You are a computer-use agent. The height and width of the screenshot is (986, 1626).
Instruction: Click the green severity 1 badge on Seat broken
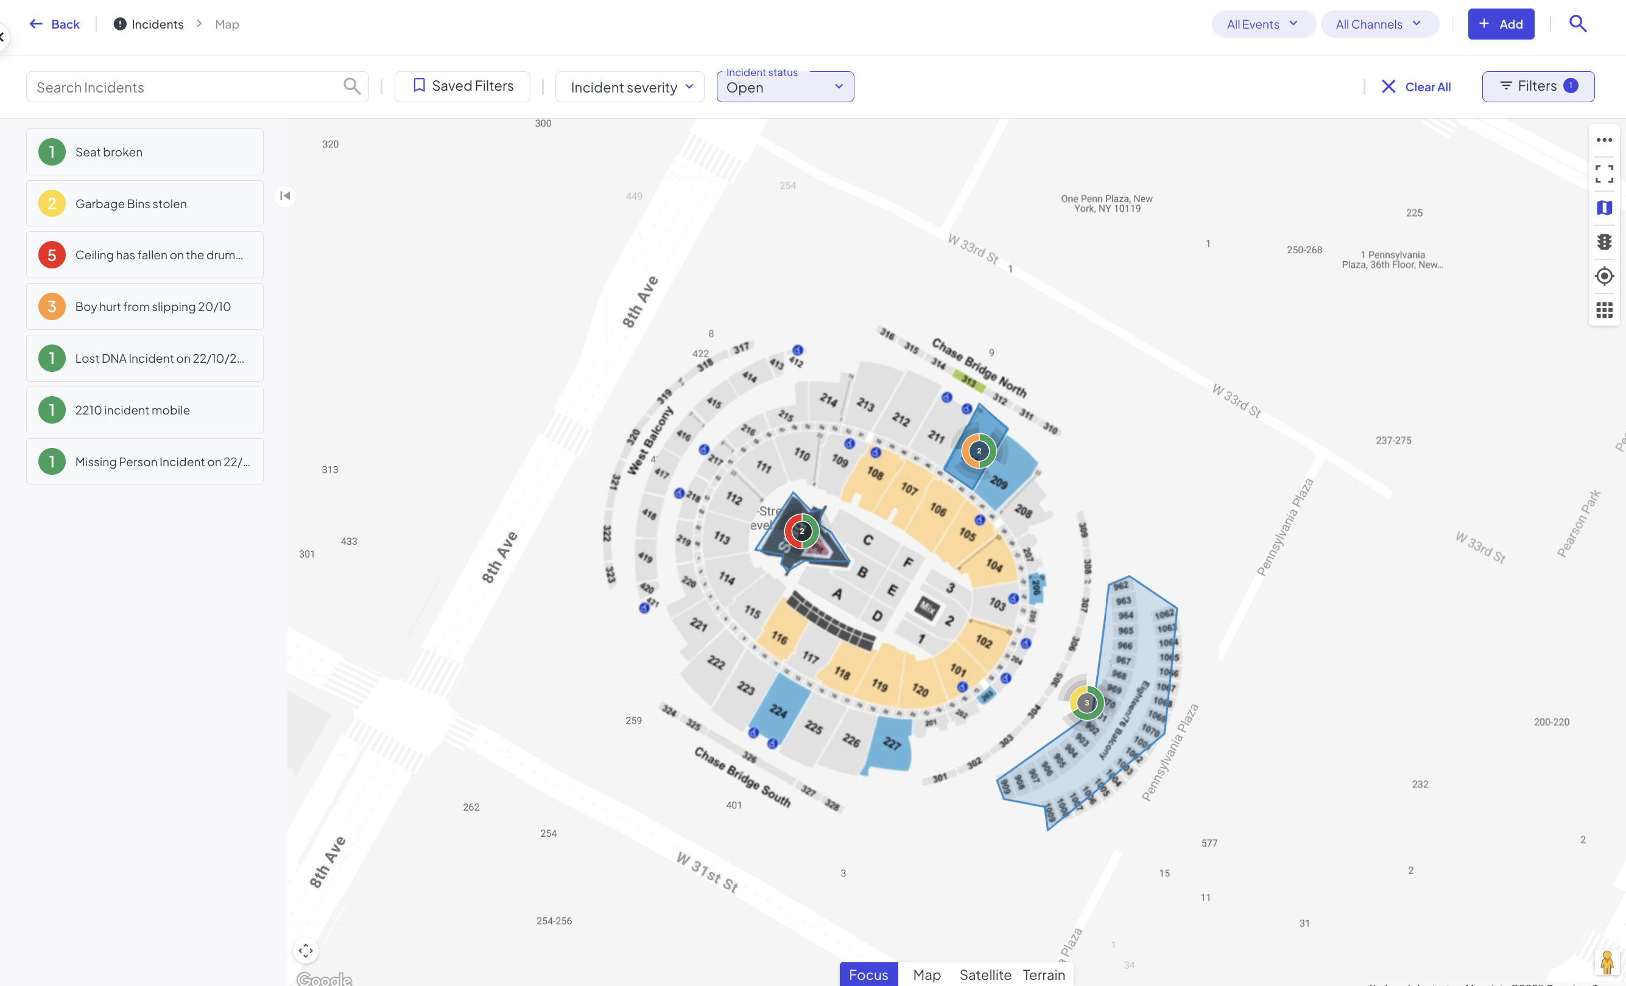pyautogui.click(x=52, y=152)
